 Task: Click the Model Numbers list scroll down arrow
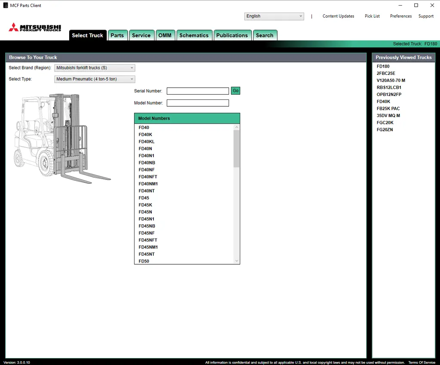(x=237, y=261)
